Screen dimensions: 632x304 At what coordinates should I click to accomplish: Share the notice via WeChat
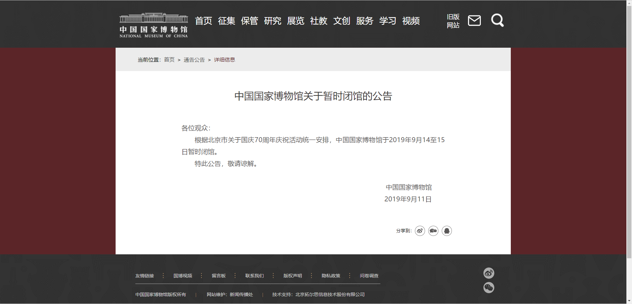[x=433, y=231]
